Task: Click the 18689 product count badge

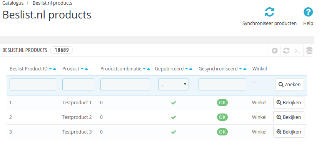Action: pyautogui.click(x=62, y=50)
